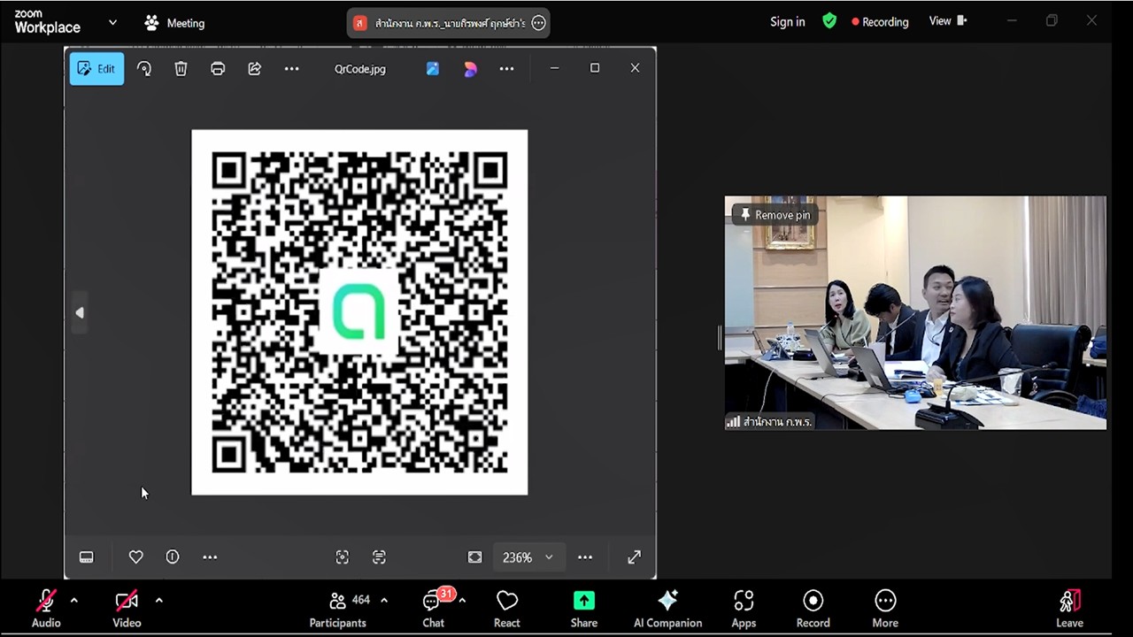This screenshot has height=637, width=1133.
Task: Open the Participants panel
Action: pos(338,609)
